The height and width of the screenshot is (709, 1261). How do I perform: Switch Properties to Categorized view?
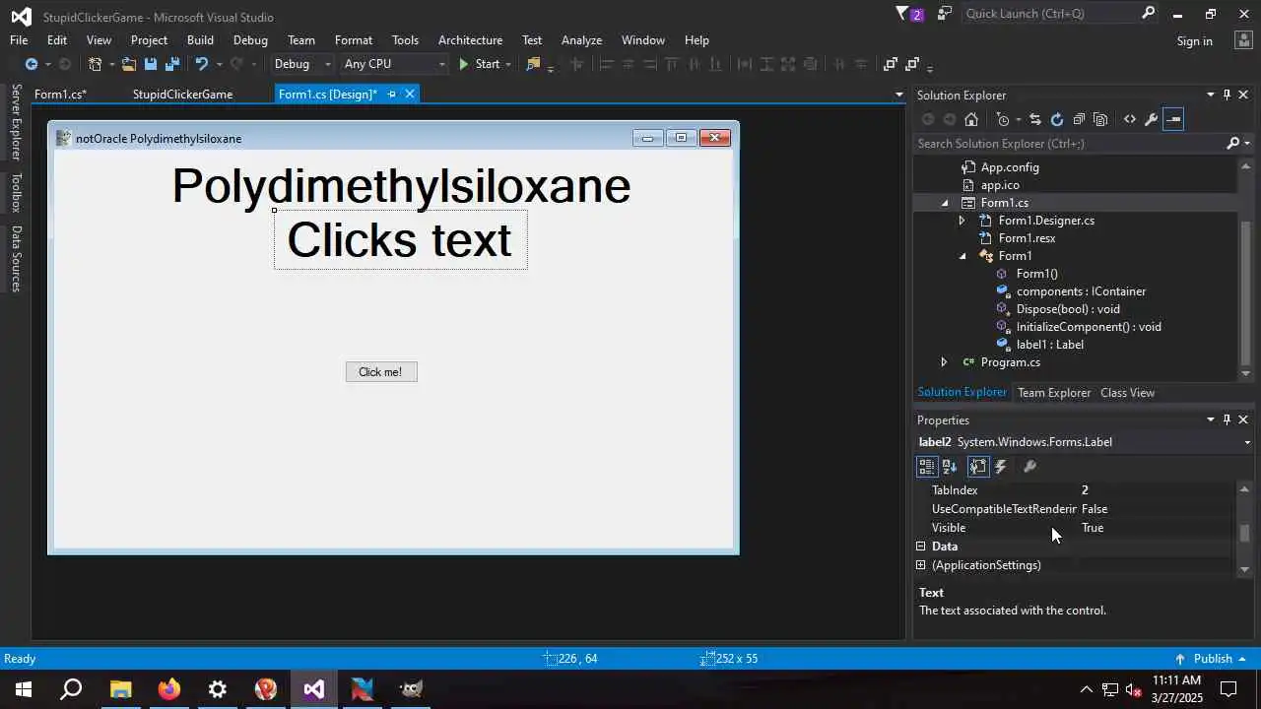pos(926,467)
